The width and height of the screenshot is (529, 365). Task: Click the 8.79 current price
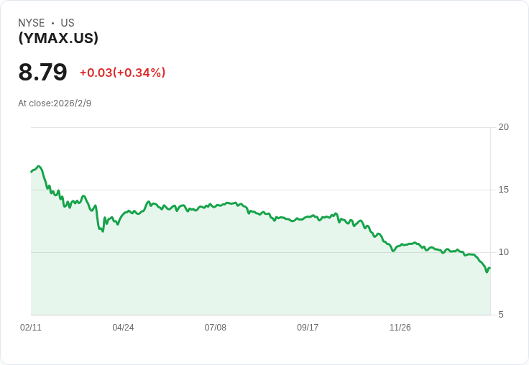(x=42, y=72)
